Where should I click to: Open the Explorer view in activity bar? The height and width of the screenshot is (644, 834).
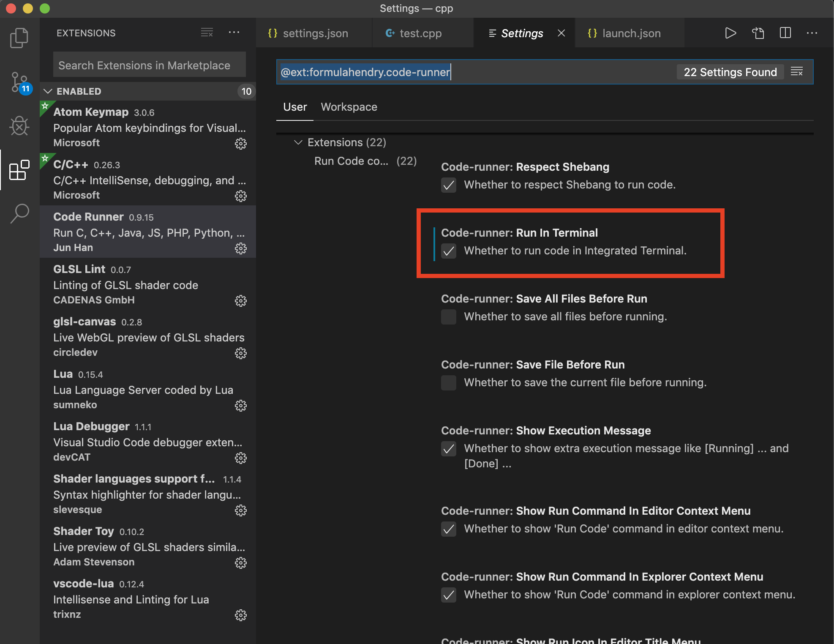tap(19, 38)
